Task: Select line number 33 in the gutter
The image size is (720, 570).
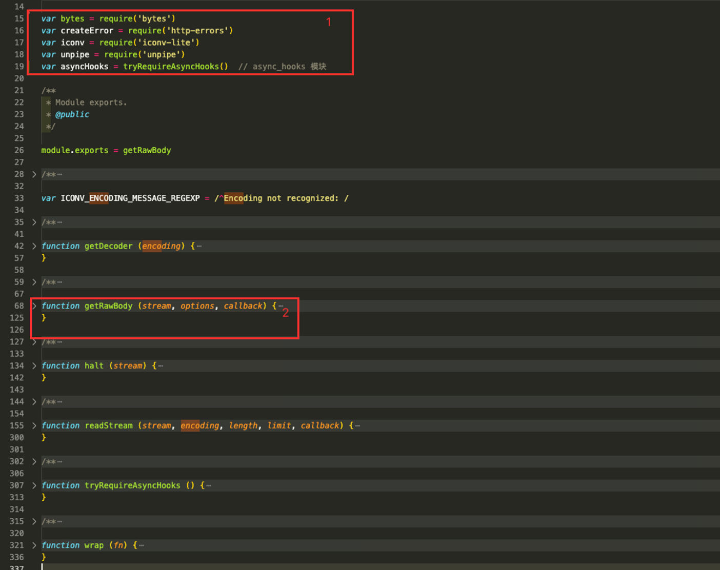Action: (19, 198)
